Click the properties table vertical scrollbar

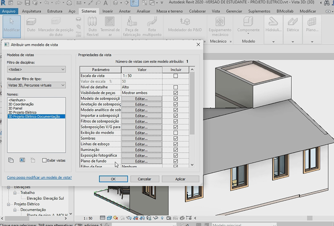pyautogui.click(x=192, y=104)
